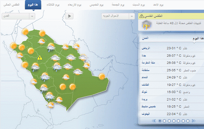Screen dimensions: 204x129
Task: Switch to the الطقس الحالي tab
Action: tap(11, 5)
